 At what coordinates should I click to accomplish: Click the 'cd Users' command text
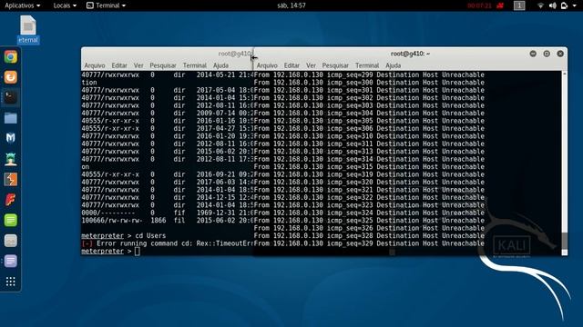(150, 236)
